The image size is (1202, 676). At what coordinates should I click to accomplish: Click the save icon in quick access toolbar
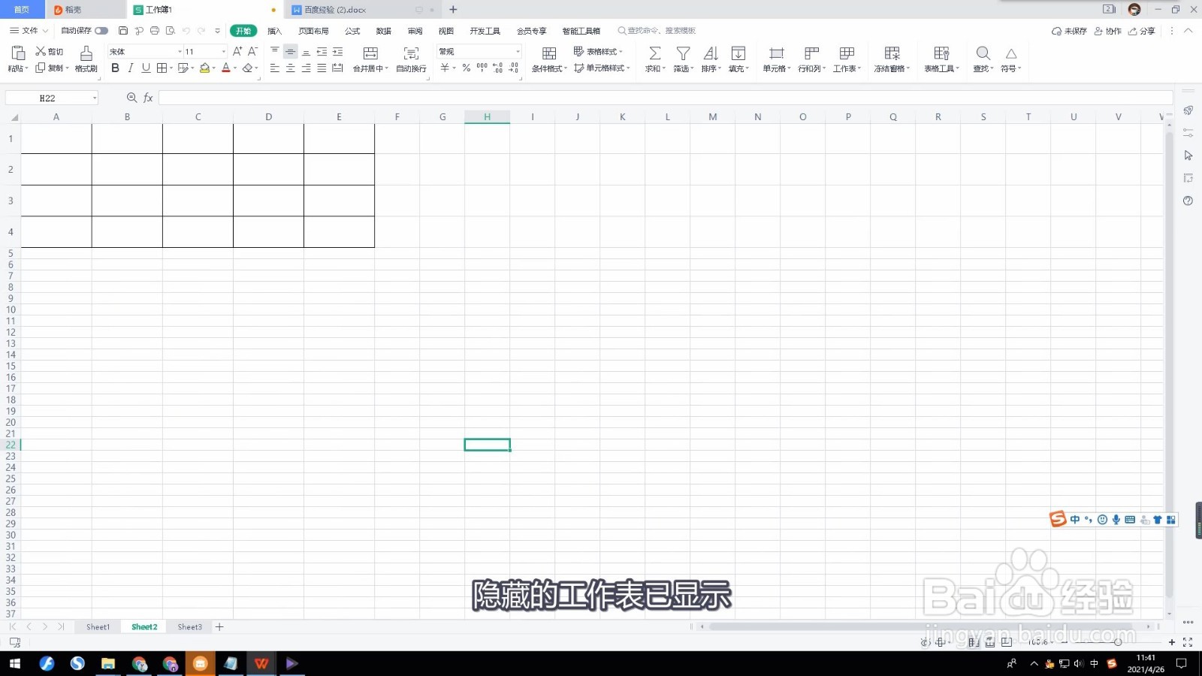click(123, 31)
